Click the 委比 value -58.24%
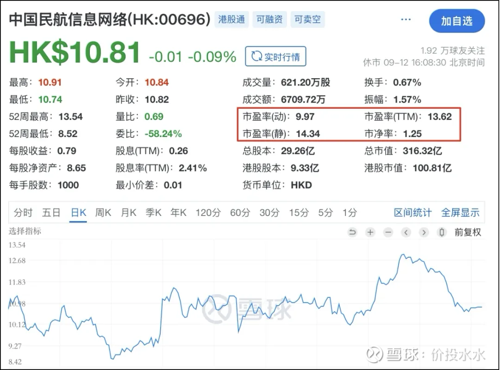Screen dimensions: 500x370 [x=163, y=134]
